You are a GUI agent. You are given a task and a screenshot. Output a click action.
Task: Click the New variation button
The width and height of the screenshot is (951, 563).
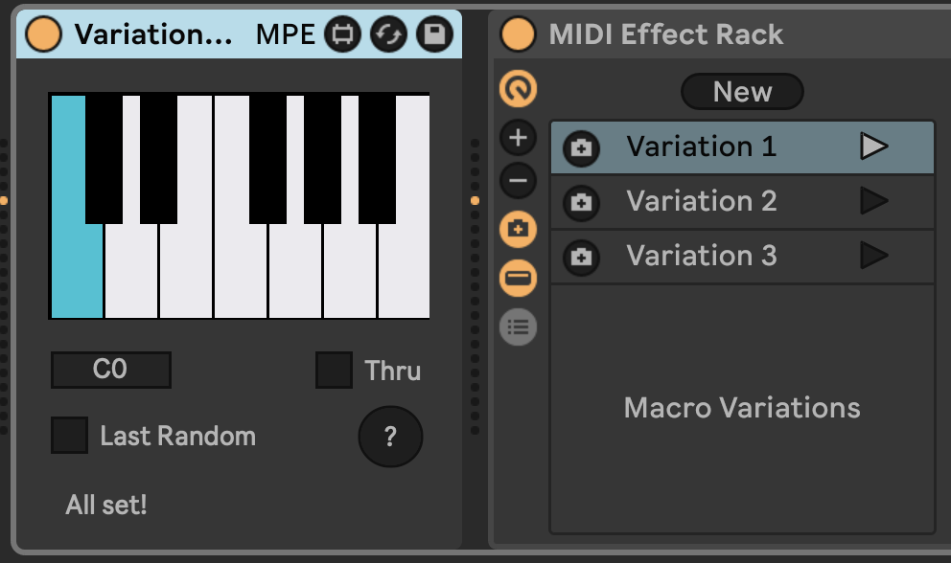(742, 92)
